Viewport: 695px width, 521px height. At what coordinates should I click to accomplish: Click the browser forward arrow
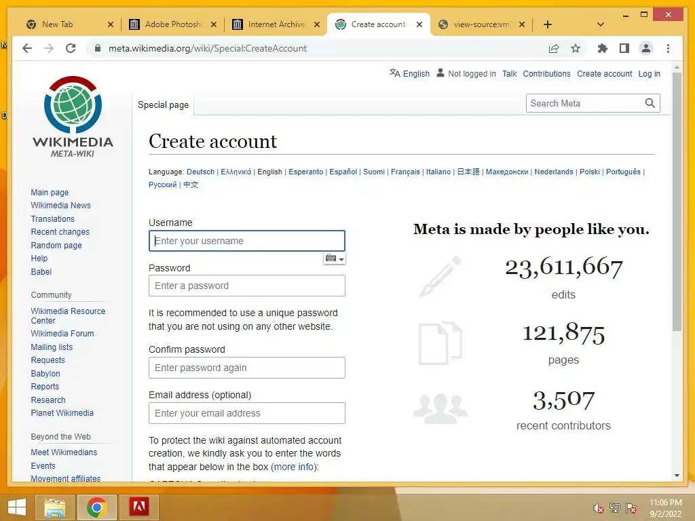[x=49, y=48]
